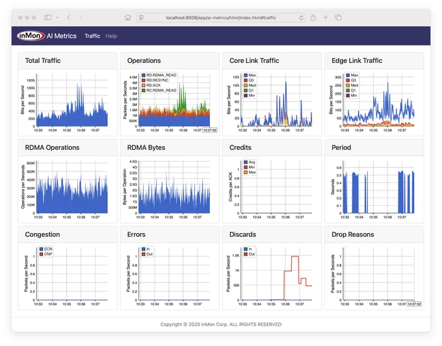Click the Max legend swatch in Credits chart

246,172
